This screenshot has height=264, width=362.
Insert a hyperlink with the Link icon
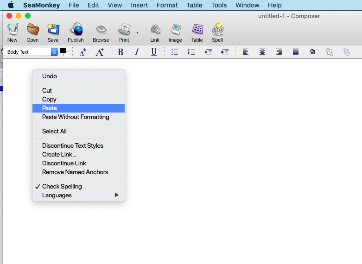(x=155, y=29)
